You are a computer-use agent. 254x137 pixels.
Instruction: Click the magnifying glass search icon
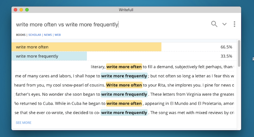[x=214, y=24]
